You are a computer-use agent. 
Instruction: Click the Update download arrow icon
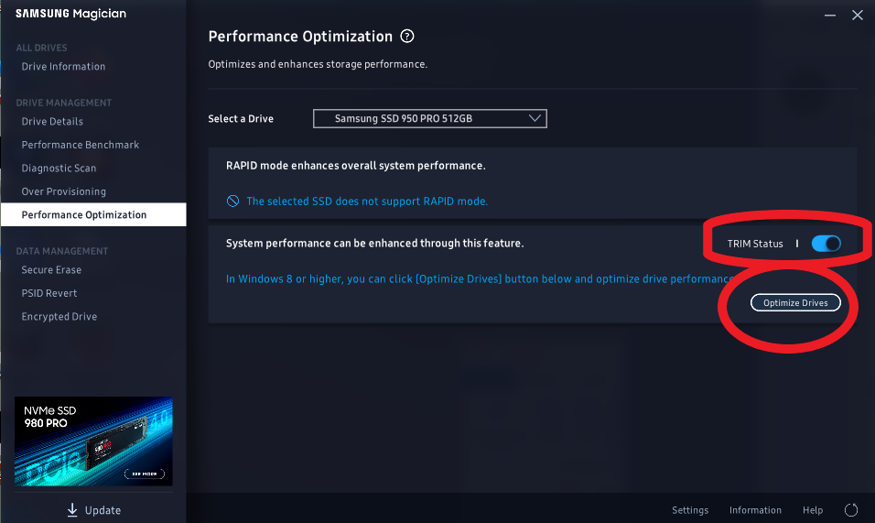(x=72, y=509)
